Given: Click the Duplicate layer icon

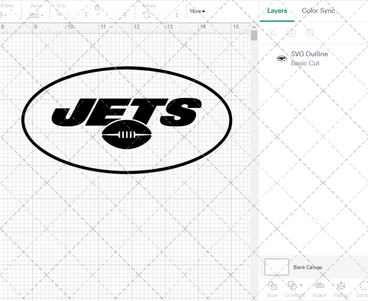Looking at the screenshot, I should 291,33.
